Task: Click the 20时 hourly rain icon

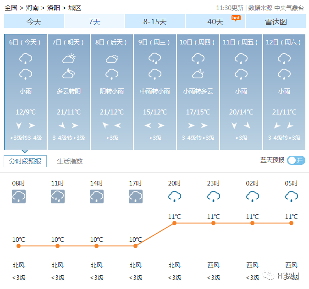Action: (x=175, y=196)
